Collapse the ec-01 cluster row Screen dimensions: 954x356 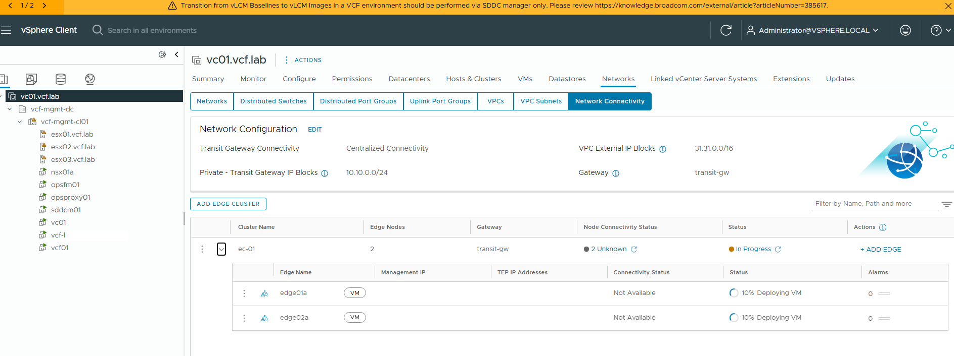tap(221, 249)
